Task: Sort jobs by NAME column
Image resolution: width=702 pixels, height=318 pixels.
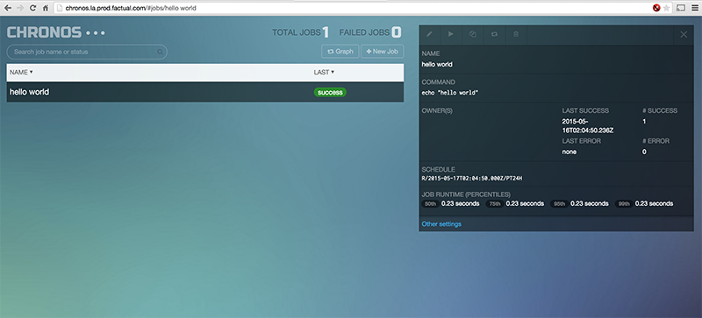Action: tap(21, 72)
